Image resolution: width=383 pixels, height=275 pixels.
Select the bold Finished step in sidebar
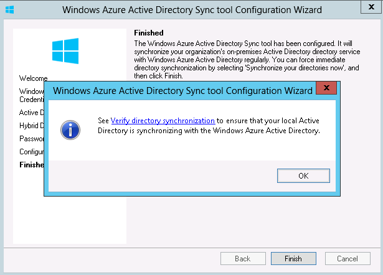click(32, 165)
